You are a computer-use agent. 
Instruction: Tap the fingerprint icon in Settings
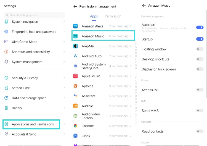tap(6, 32)
